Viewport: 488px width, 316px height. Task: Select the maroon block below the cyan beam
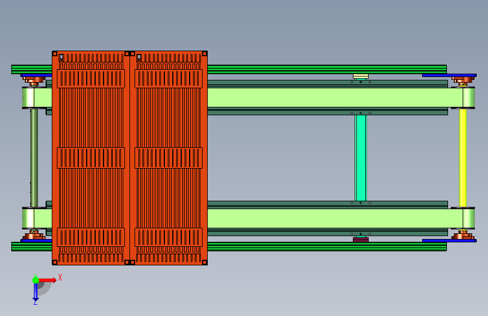tap(361, 240)
